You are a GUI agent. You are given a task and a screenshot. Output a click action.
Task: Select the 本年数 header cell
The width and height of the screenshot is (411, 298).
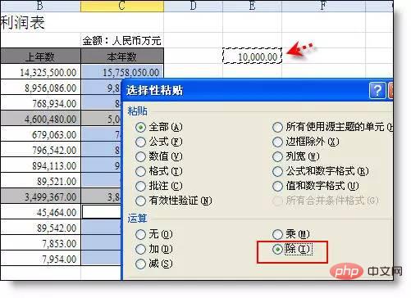click(x=122, y=56)
